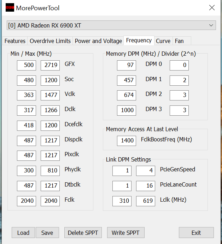Select Lclk minimum field showing 310

[x=122, y=201]
